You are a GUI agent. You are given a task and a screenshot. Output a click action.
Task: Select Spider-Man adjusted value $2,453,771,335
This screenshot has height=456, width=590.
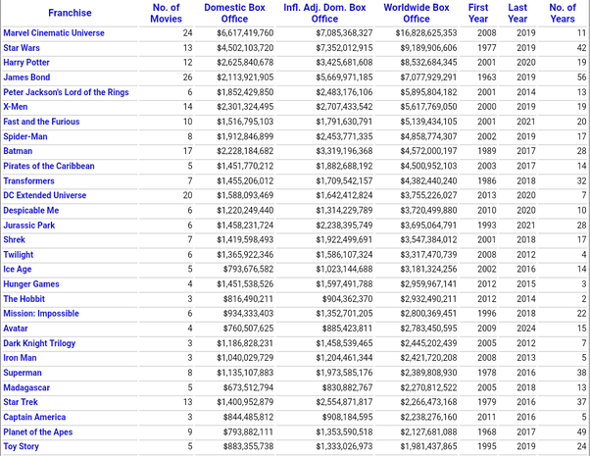[344, 136]
